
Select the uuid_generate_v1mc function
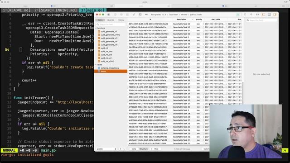coord(111,35)
